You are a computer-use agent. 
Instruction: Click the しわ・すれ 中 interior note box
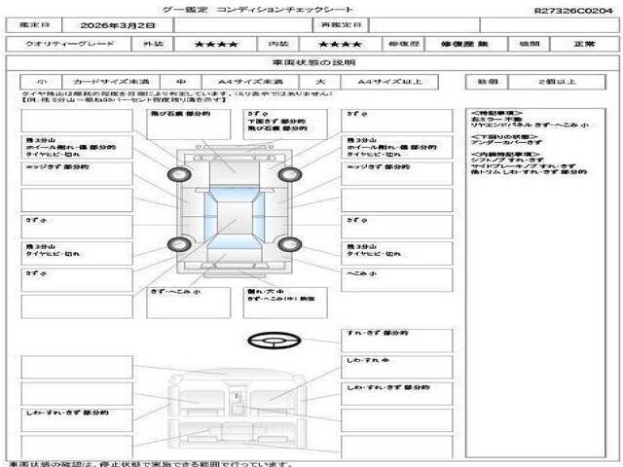398,366
